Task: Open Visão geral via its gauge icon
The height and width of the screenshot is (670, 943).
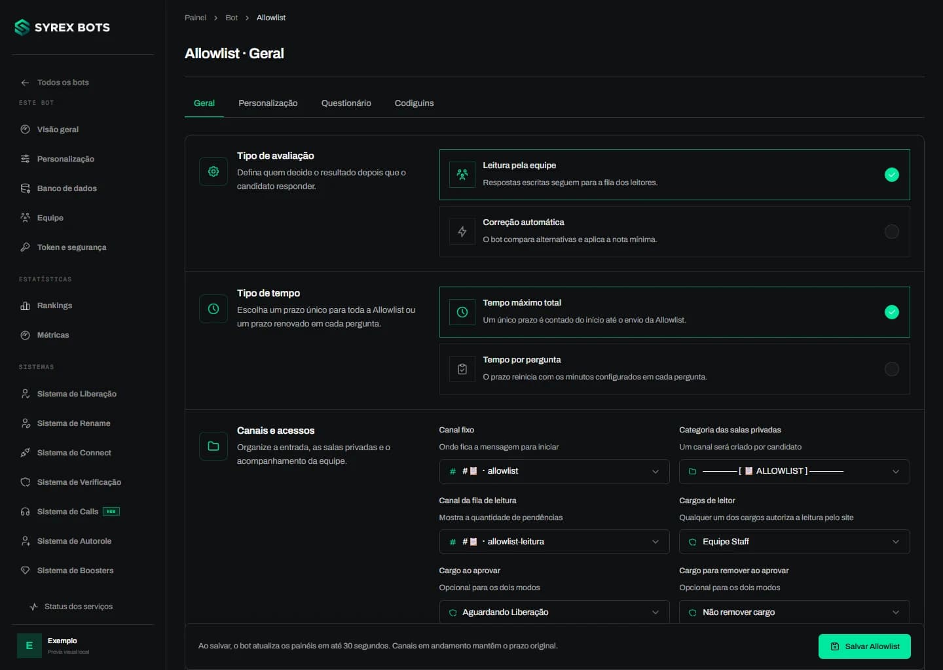Action: 25,130
